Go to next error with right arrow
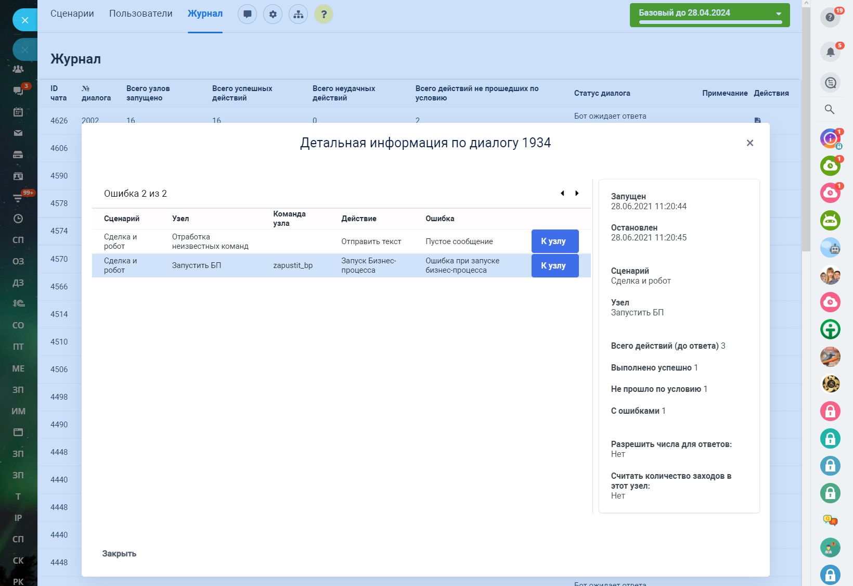This screenshot has height=586, width=853. coord(577,193)
